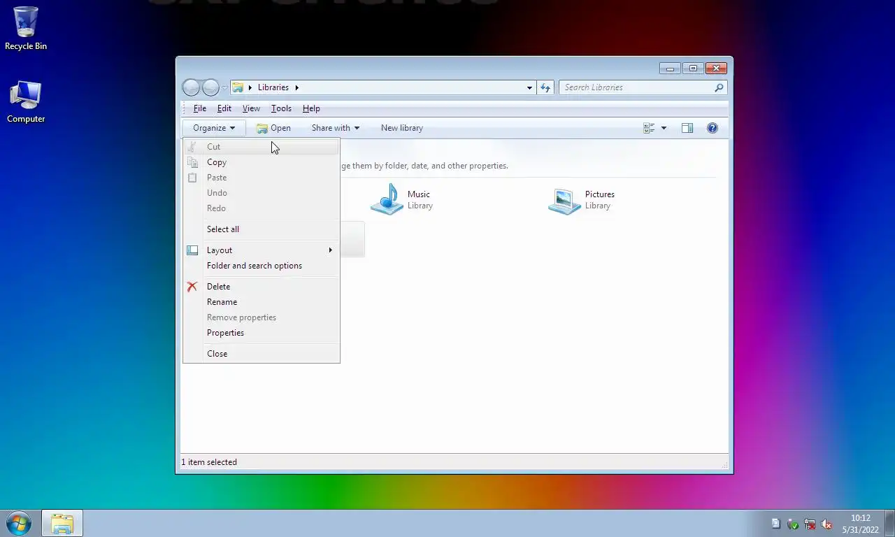Open the Organize dropdown button

pos(214,128)
